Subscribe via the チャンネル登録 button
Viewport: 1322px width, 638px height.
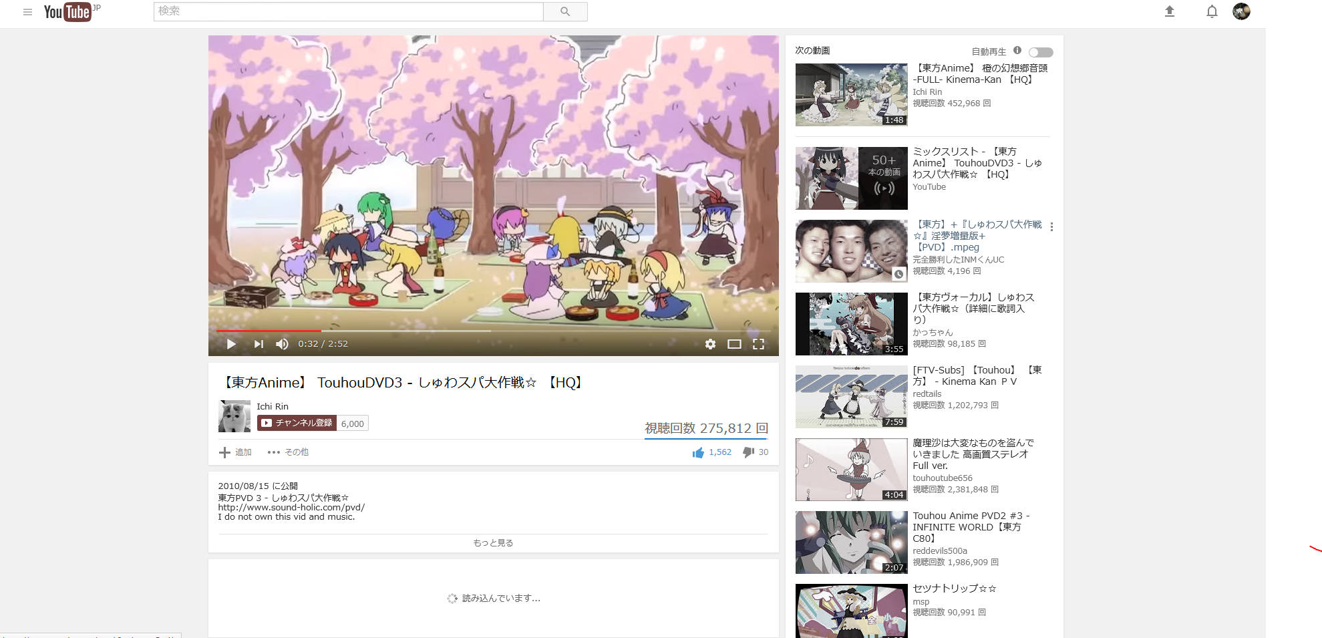coord(297,423)
